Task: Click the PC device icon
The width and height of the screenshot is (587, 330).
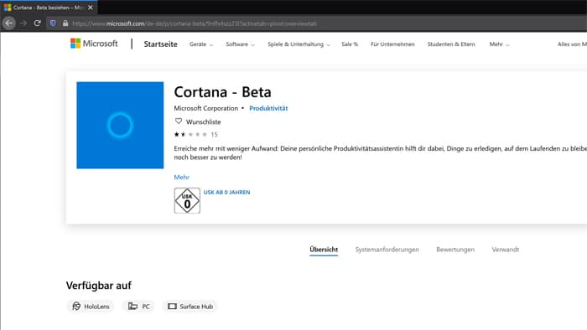Action: (x=132, y=306)
